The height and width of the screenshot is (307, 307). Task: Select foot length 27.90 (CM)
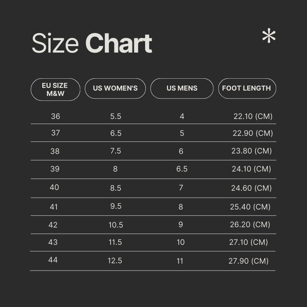(248, 261)
